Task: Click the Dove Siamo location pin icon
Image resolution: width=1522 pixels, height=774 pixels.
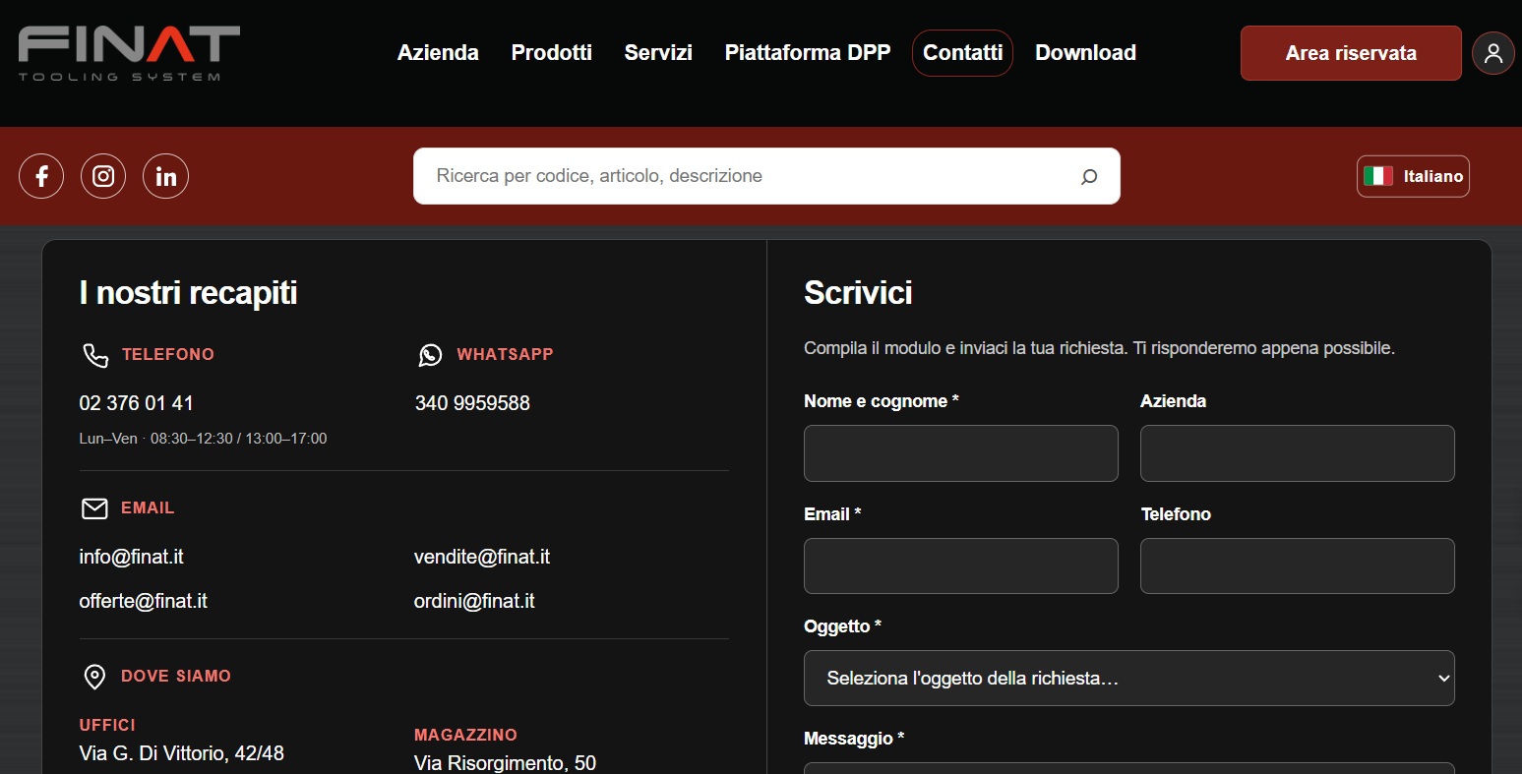Action: tap(94, 677)
